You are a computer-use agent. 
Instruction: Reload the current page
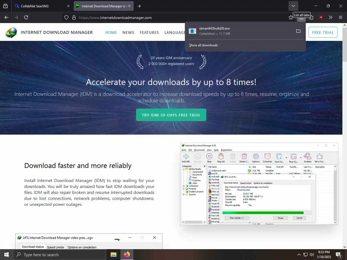click(x=26, y=17)
